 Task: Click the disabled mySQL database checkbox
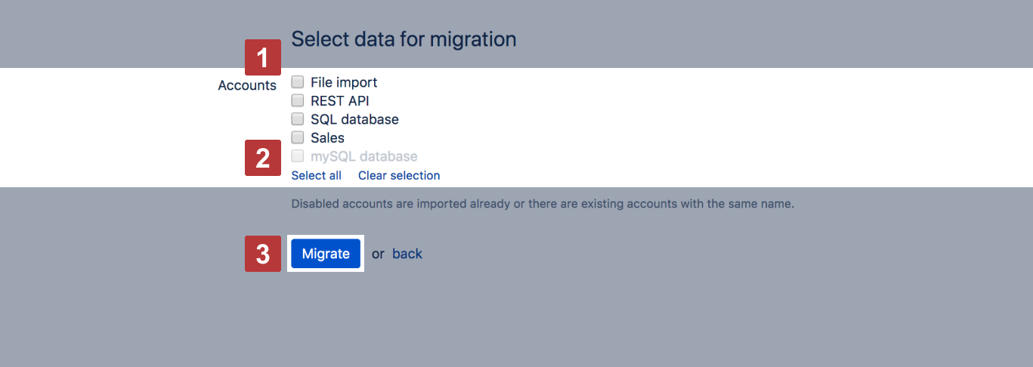click(x=298, y=156)
